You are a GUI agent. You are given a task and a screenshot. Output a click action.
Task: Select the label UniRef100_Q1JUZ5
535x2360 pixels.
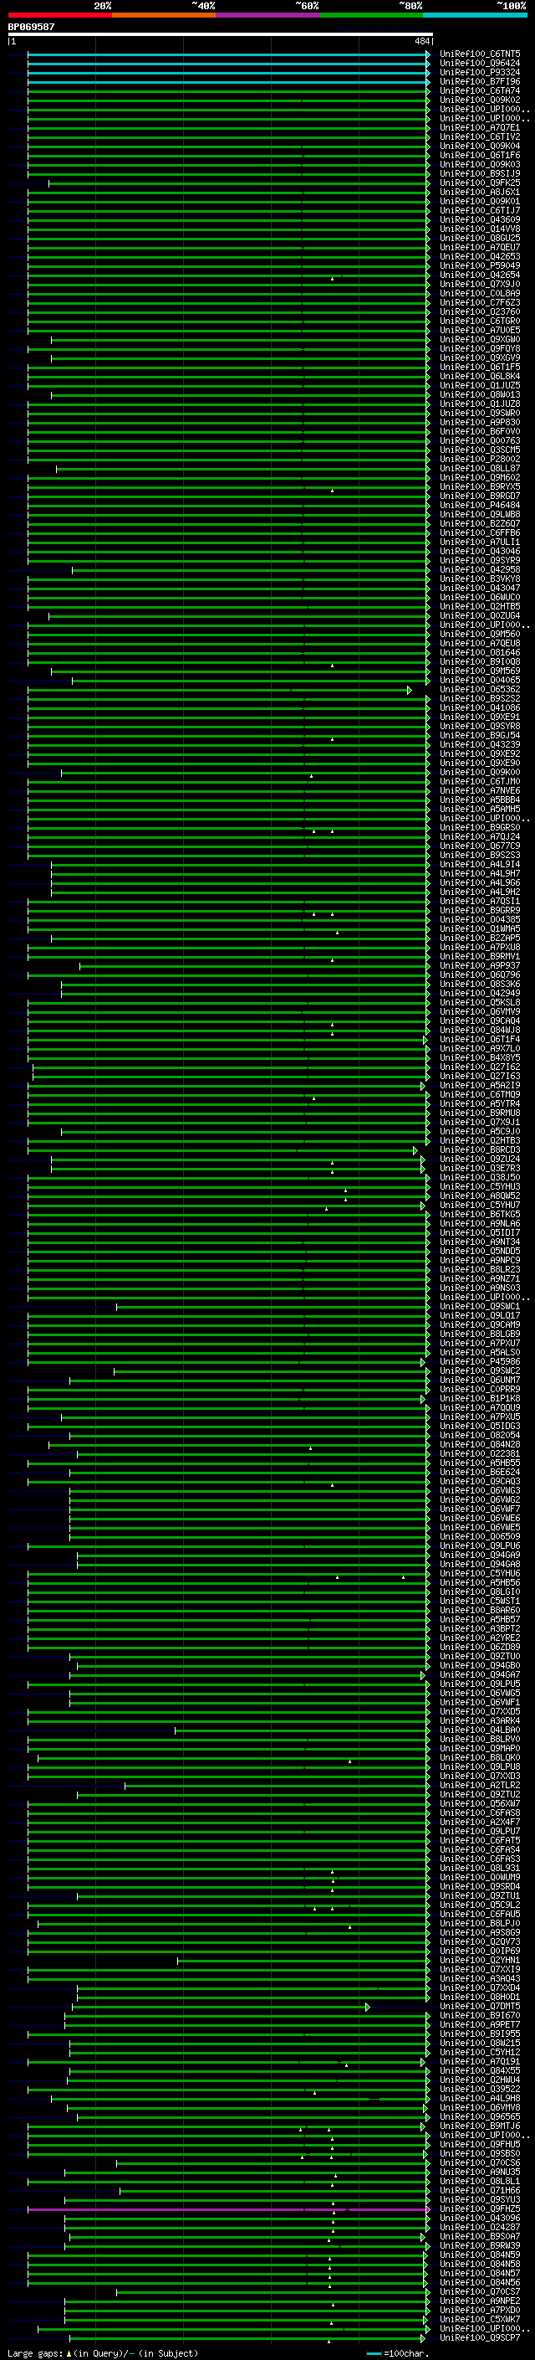480,386
